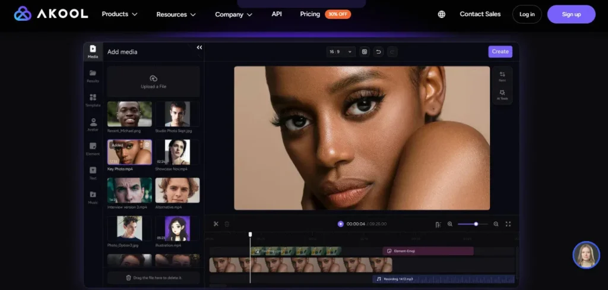Select the Recent_Michael.png thumbnail
The image size is (608, 290).
(x=129, y=114)
